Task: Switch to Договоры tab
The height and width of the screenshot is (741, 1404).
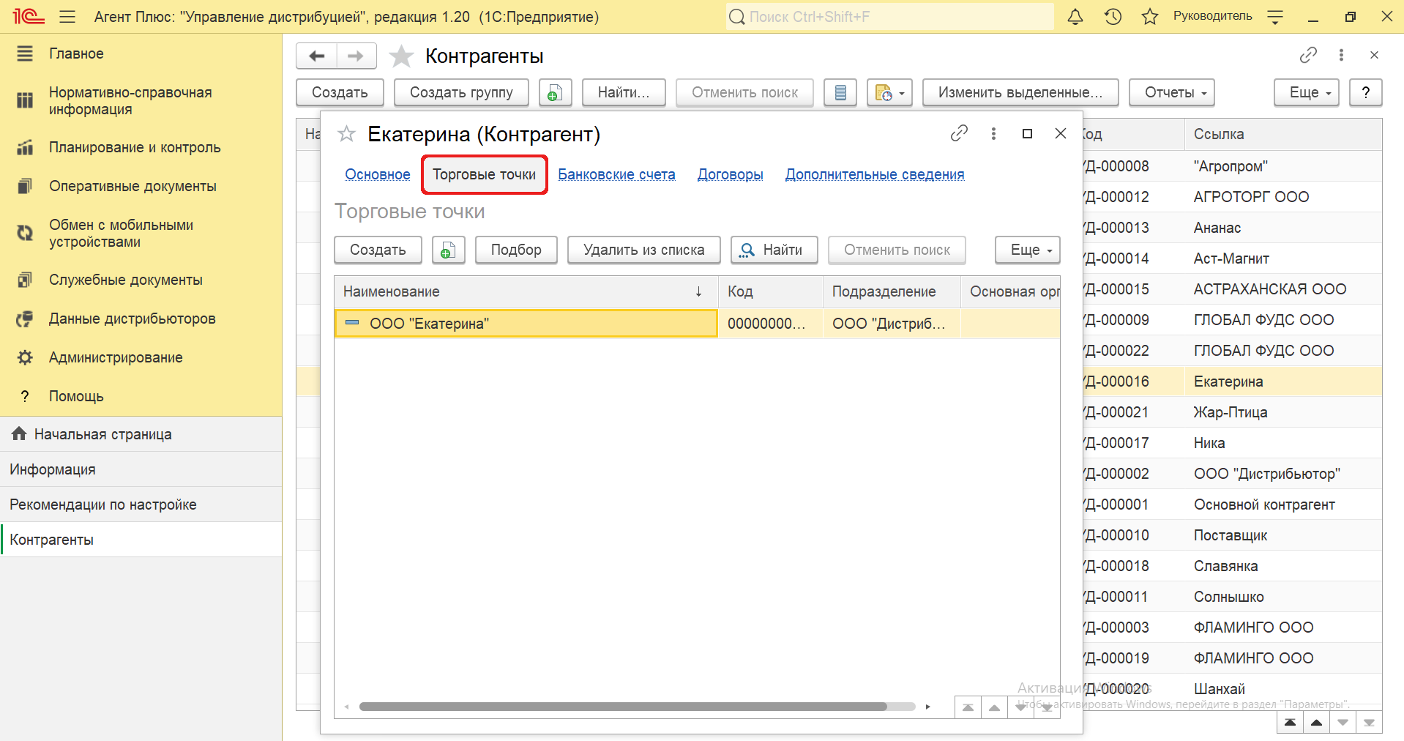Action: 730,174
